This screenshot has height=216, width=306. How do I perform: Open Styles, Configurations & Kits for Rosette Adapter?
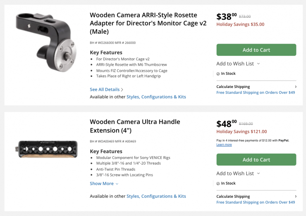[x=156, y=97]
